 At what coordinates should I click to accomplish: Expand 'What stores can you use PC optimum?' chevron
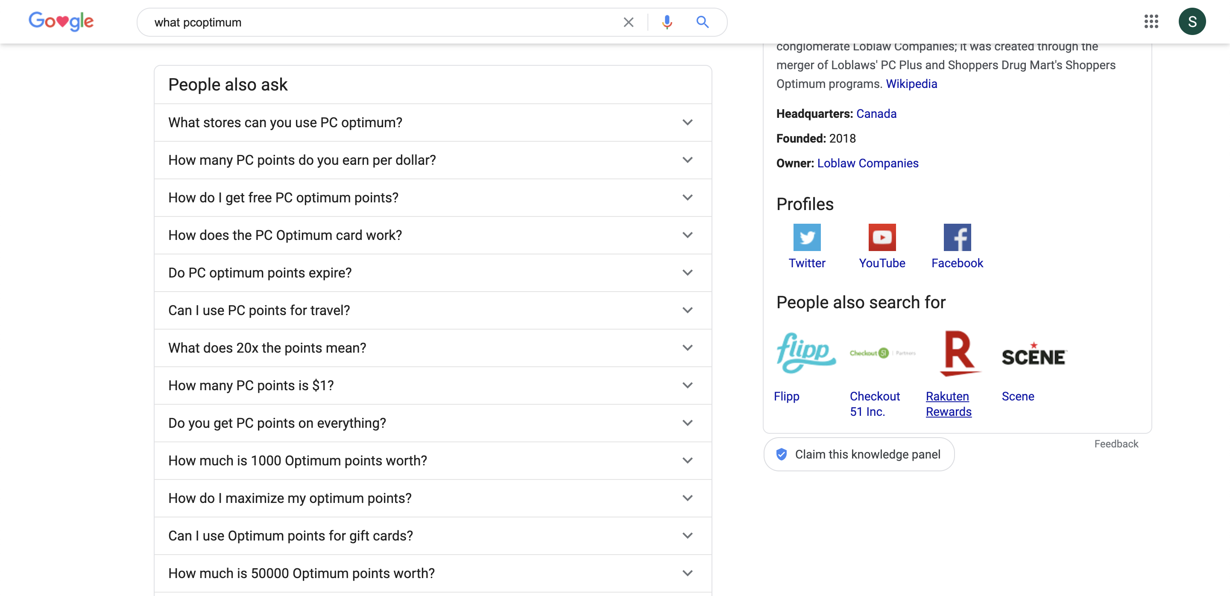pos(687,123)
